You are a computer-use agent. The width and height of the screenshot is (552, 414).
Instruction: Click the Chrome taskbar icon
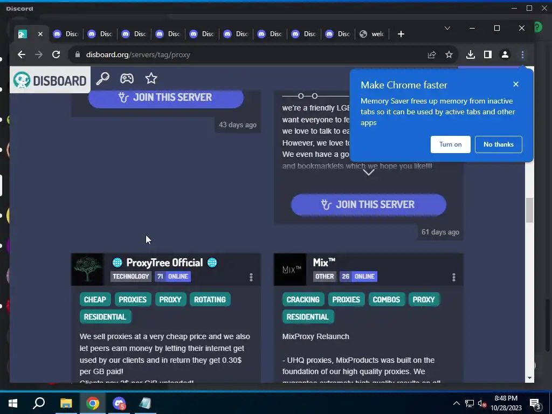(92, 403)
